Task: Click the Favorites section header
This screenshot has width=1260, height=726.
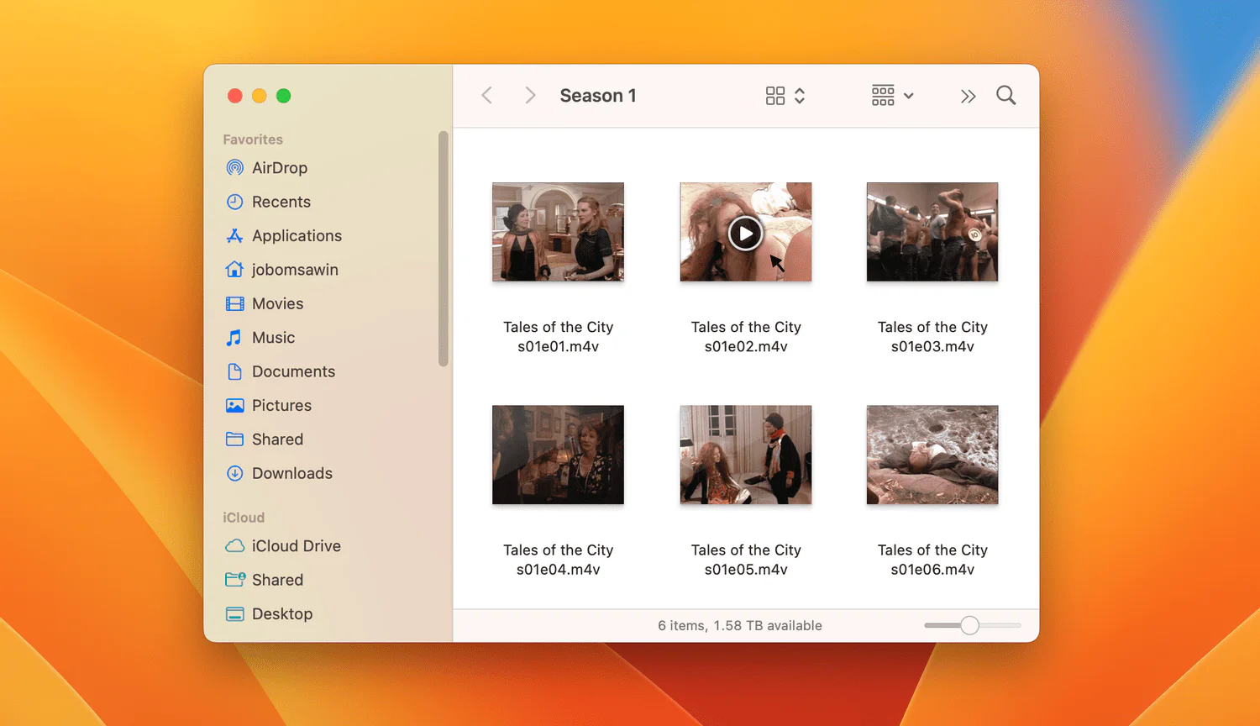Action: 253,139
